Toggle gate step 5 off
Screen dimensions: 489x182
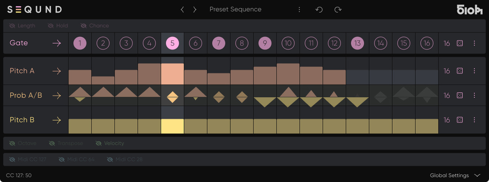coord(173,43)
